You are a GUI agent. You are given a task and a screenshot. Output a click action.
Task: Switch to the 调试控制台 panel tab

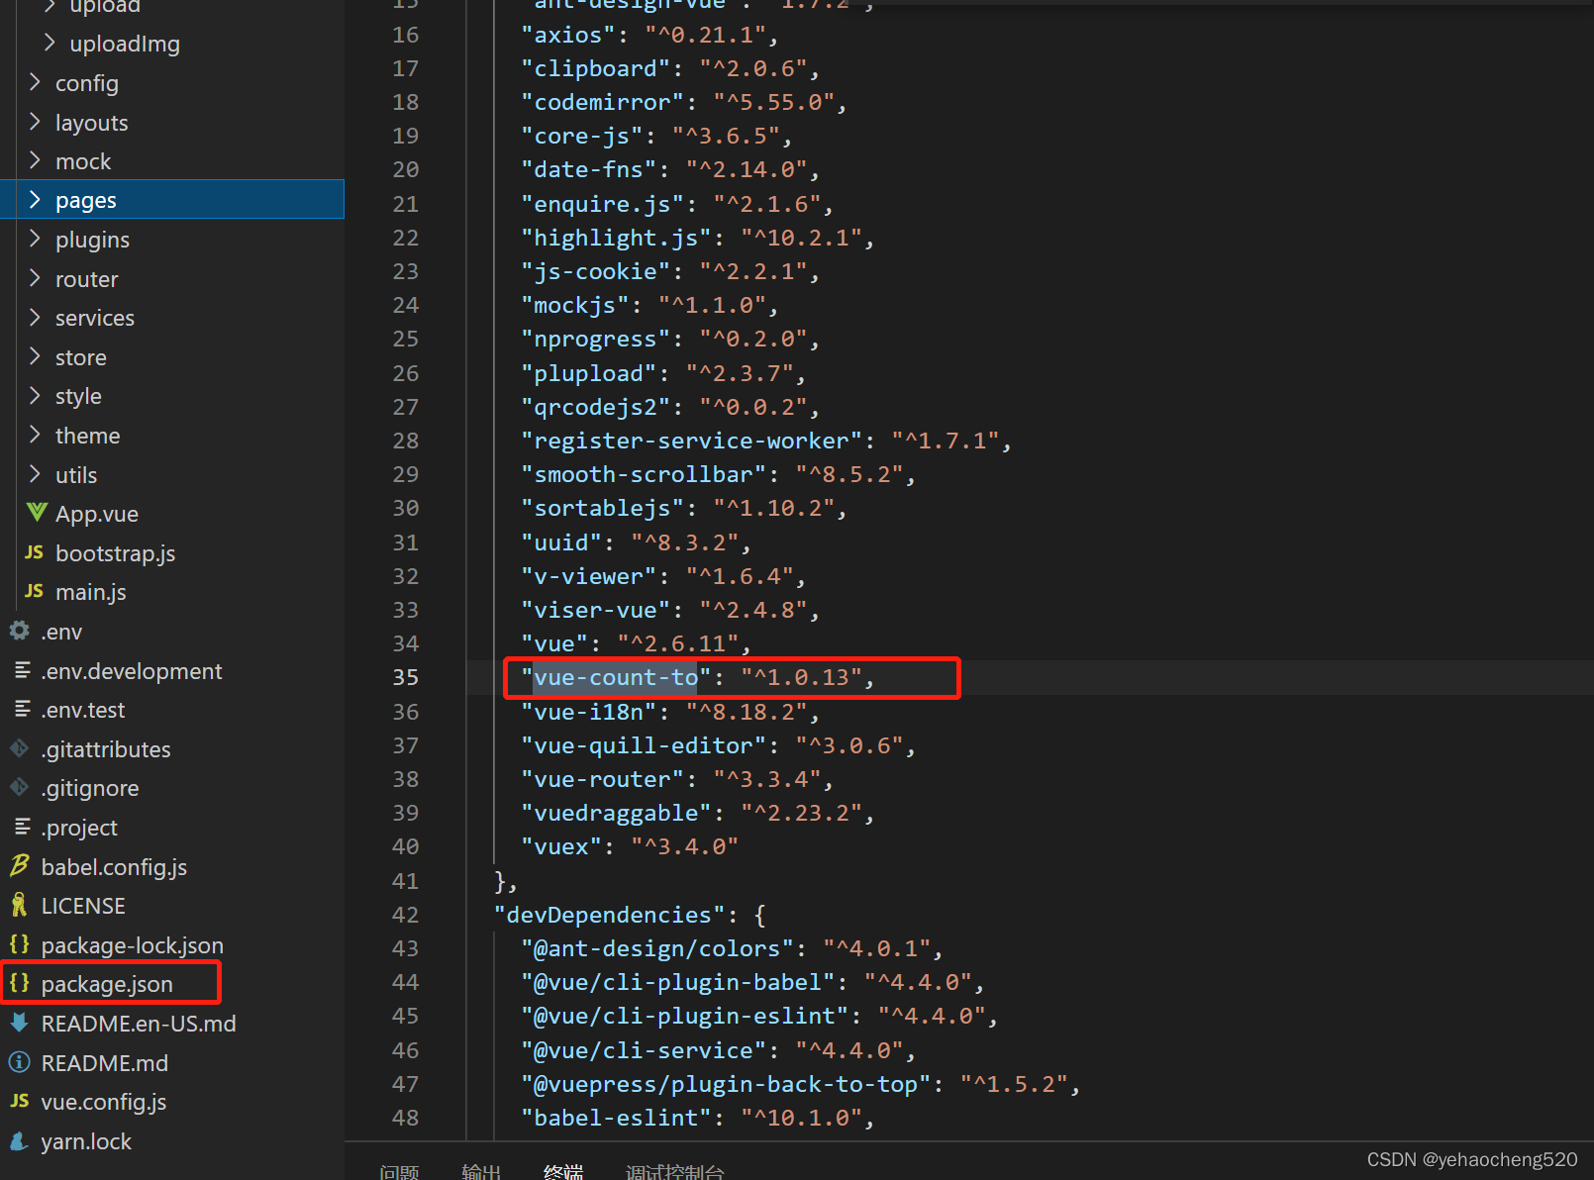(x=675, y=1171)
